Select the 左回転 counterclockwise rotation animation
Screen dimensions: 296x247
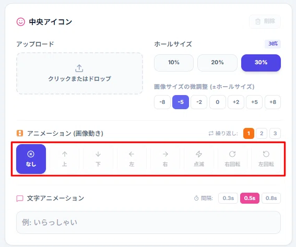pos(266,159)
